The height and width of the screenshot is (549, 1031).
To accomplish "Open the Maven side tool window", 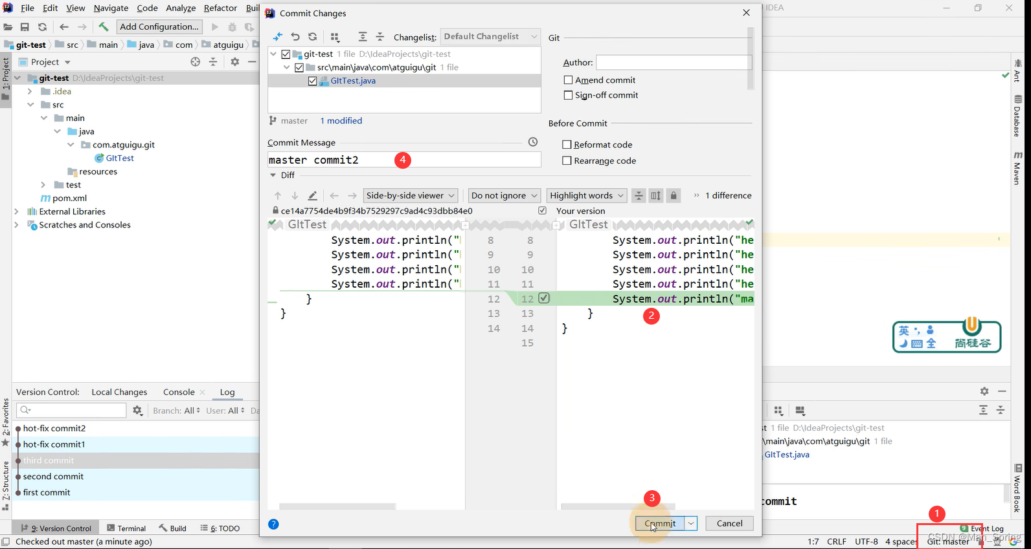I will (1018, 168).
